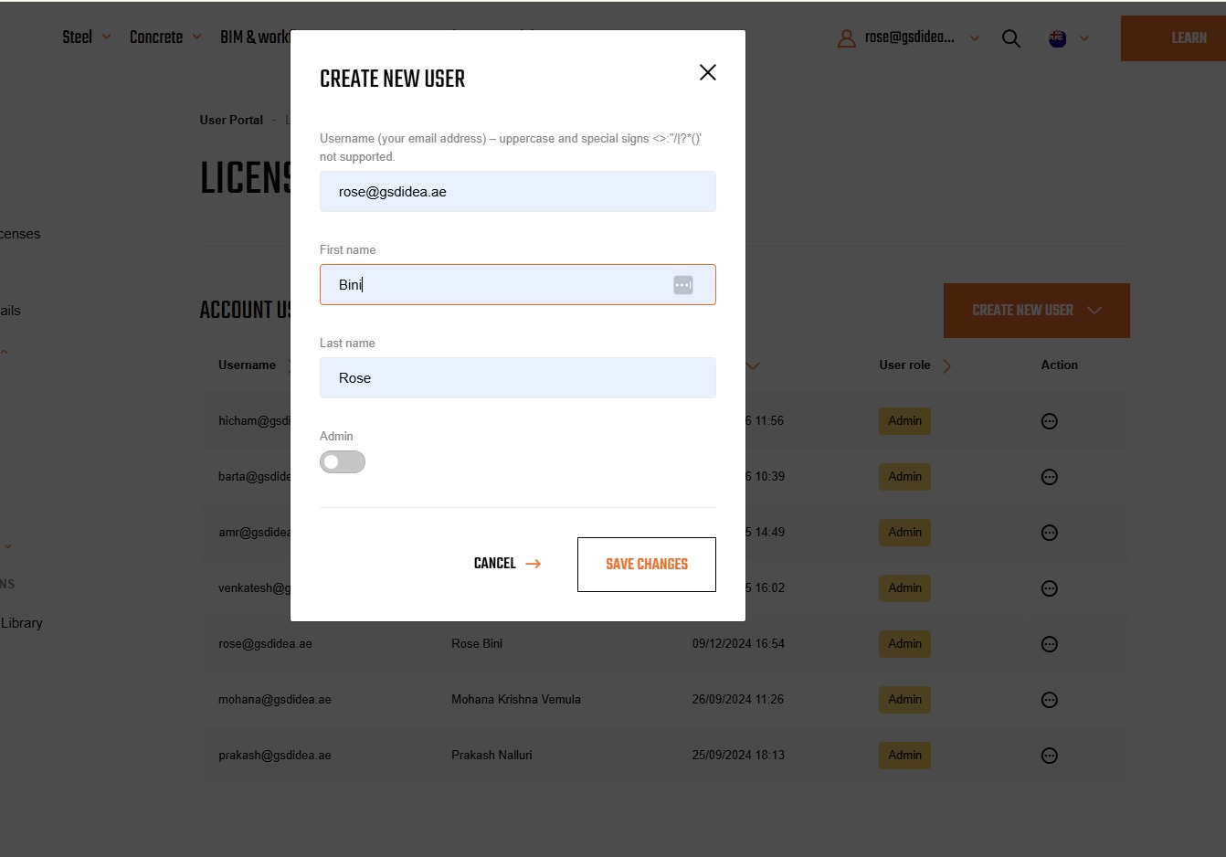Viewport: 1226px width, 857px height.
Task: Open the action menu on the venkatesh row
Action: click(x=1049, y=587)
